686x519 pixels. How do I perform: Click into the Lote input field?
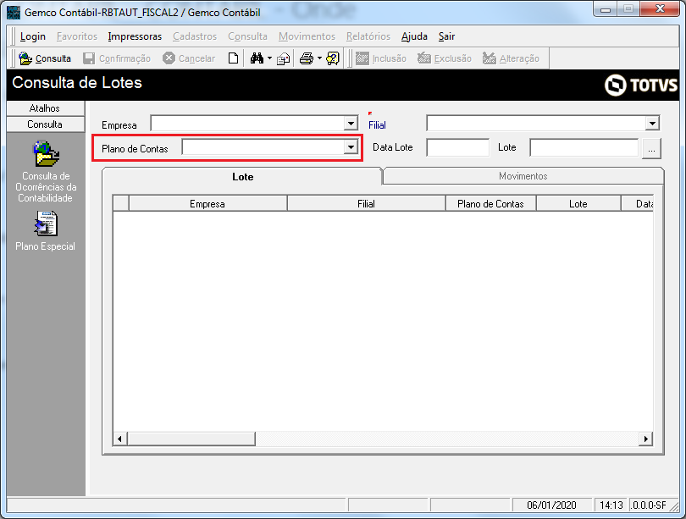[584, 148]
